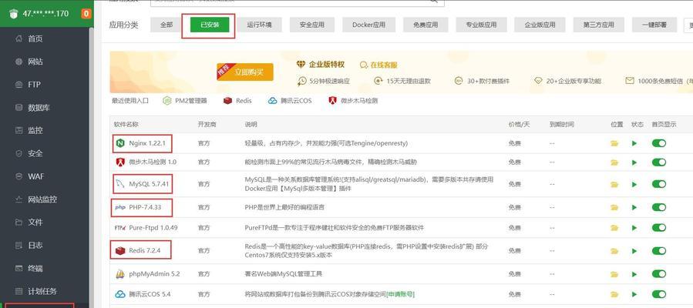Open 计划任务 in the sidebar
The height and width of the screenshot is (308, 693).
[x=44, y=291]
